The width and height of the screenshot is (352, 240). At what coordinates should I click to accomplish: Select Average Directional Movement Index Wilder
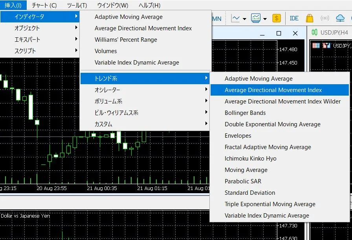coord(282,102)
